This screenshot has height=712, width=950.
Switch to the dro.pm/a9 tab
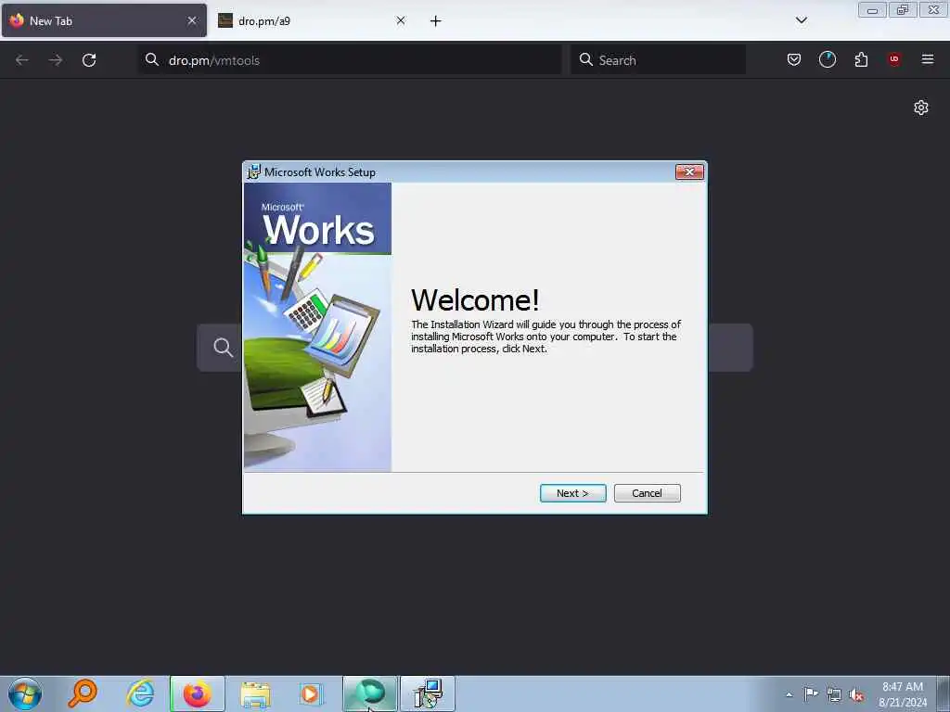tap(312, 20)
